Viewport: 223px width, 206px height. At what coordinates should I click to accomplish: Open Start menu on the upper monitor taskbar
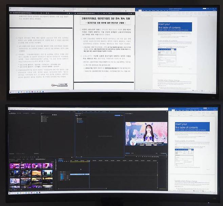click(x=11, y=92)
